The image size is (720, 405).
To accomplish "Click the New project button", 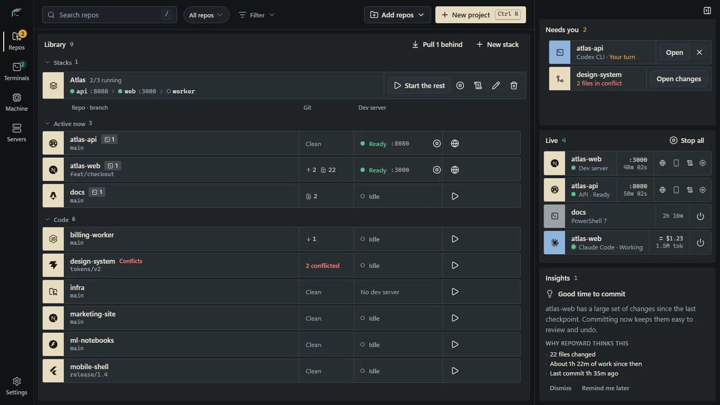I will coord(481,15).
